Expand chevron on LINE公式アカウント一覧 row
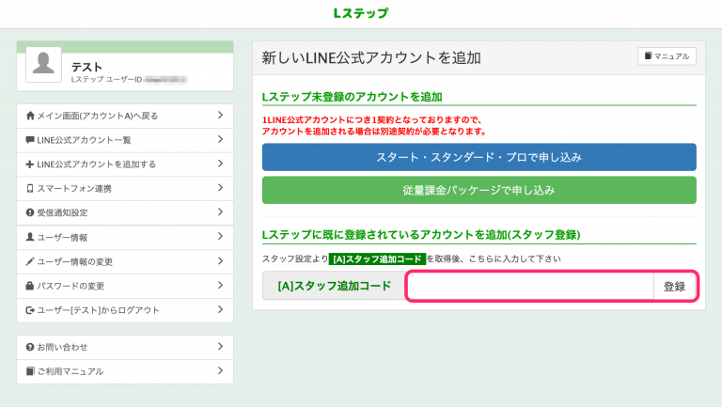 [x=220, y=139]
